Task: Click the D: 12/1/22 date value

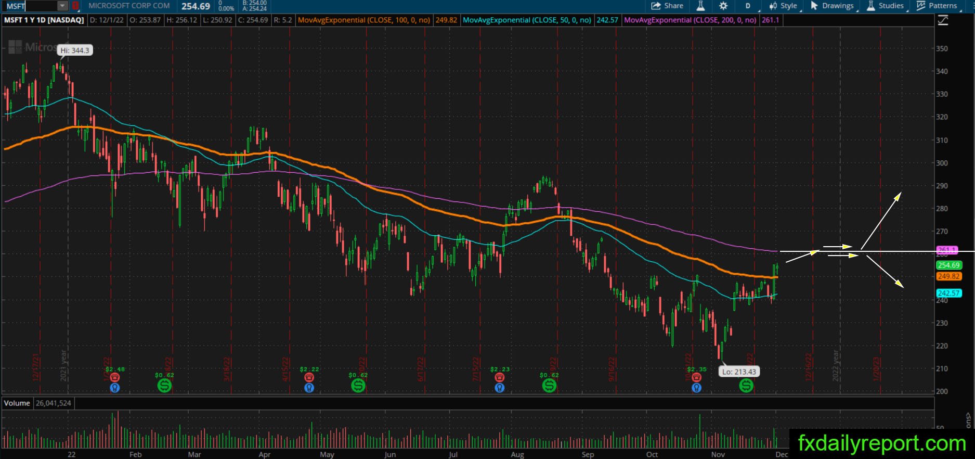Action: (x=107, y=20)
